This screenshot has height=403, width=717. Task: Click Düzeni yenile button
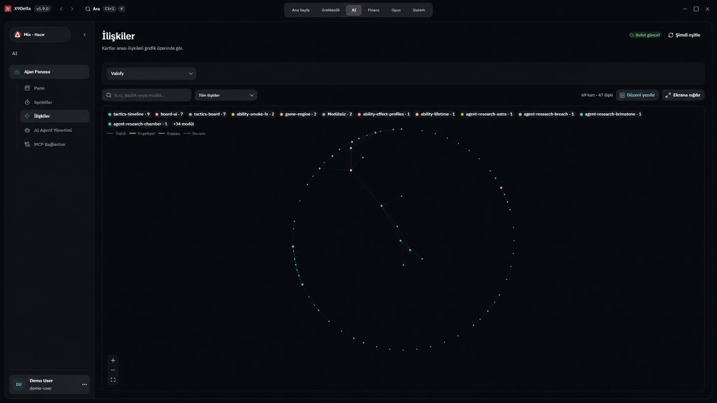637,95
